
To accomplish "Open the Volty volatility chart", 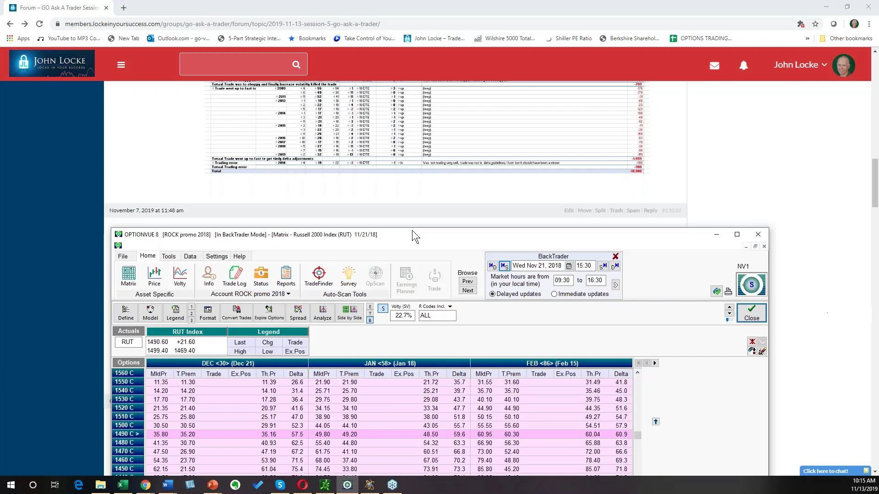I will (x=180, y=276).
